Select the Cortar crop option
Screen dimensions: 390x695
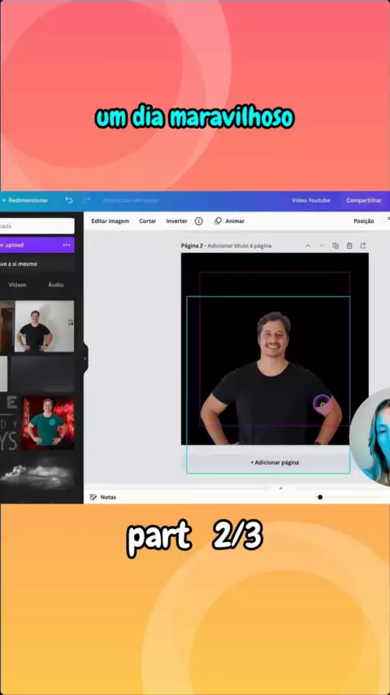(x=147, y=221)
